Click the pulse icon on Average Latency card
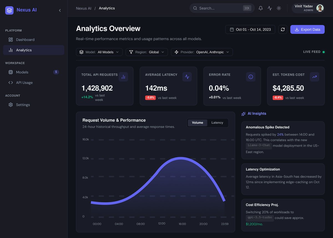Screen dimensions: 333x238 click(187, 77)
